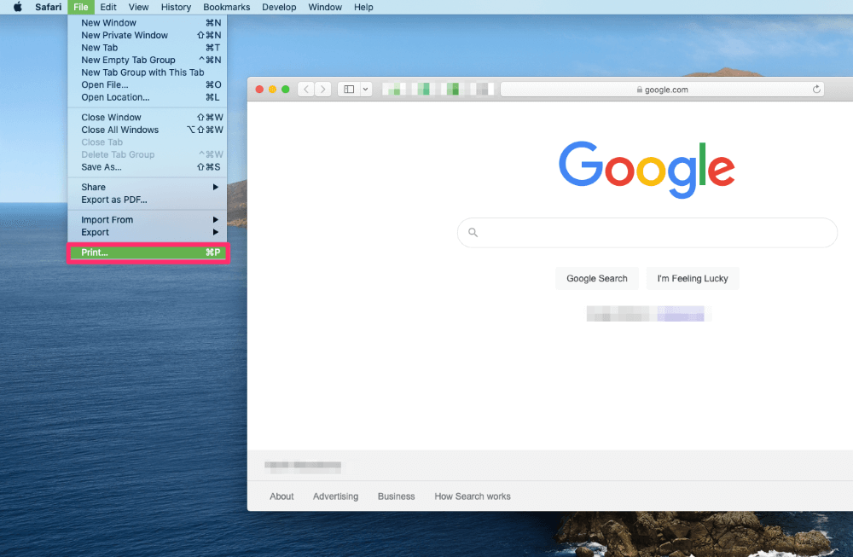Choose Open File… menu item
This screenshot has width=853, height=557.
coord(148,84)
